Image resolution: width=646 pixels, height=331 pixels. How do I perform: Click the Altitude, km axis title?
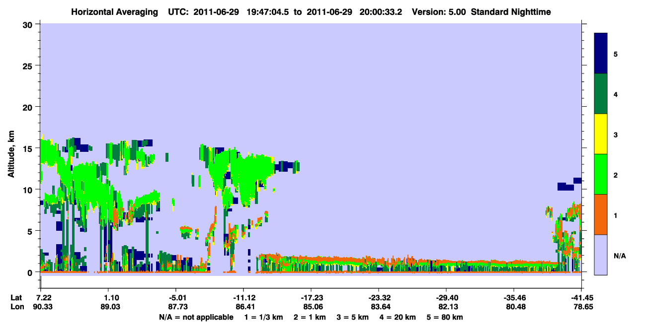click(11, 148)
